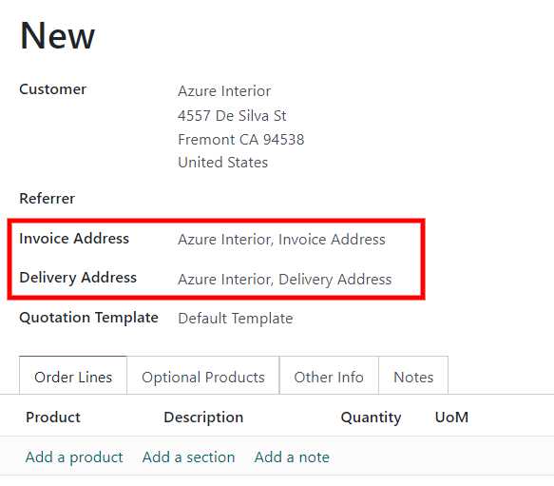Viewport: 554px width, 486px height.
Task: Open the Other Info tab
Action: (x=329, y=377)
